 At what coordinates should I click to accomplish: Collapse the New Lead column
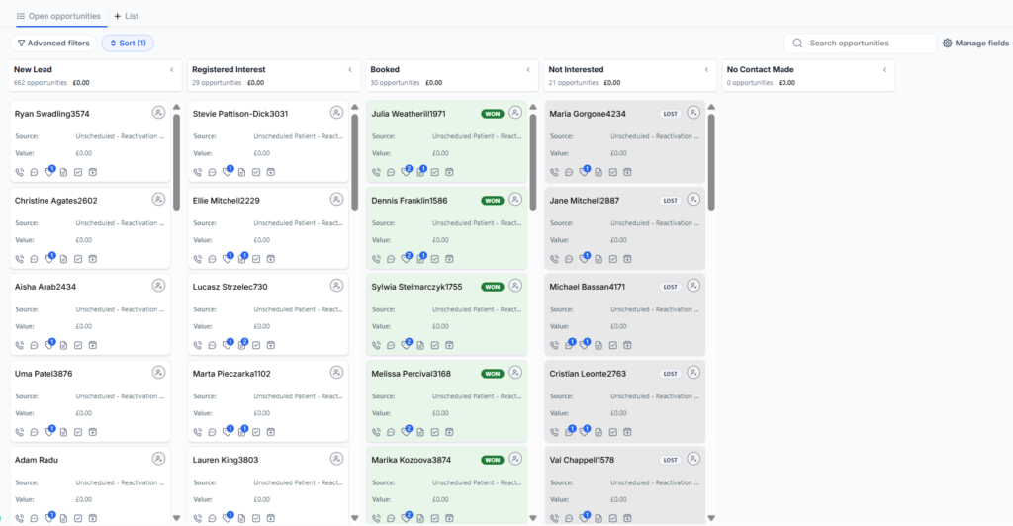pos(172,69)
